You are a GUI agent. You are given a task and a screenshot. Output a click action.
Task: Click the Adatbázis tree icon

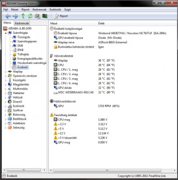click(x=10, y=123)
